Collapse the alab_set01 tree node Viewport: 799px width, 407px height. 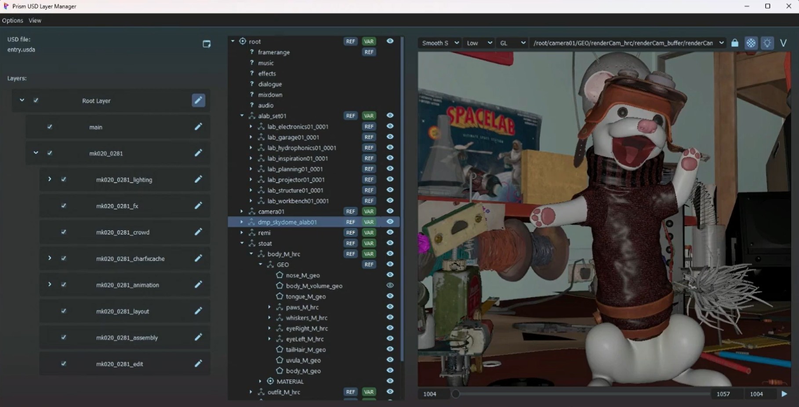(242, 116)
